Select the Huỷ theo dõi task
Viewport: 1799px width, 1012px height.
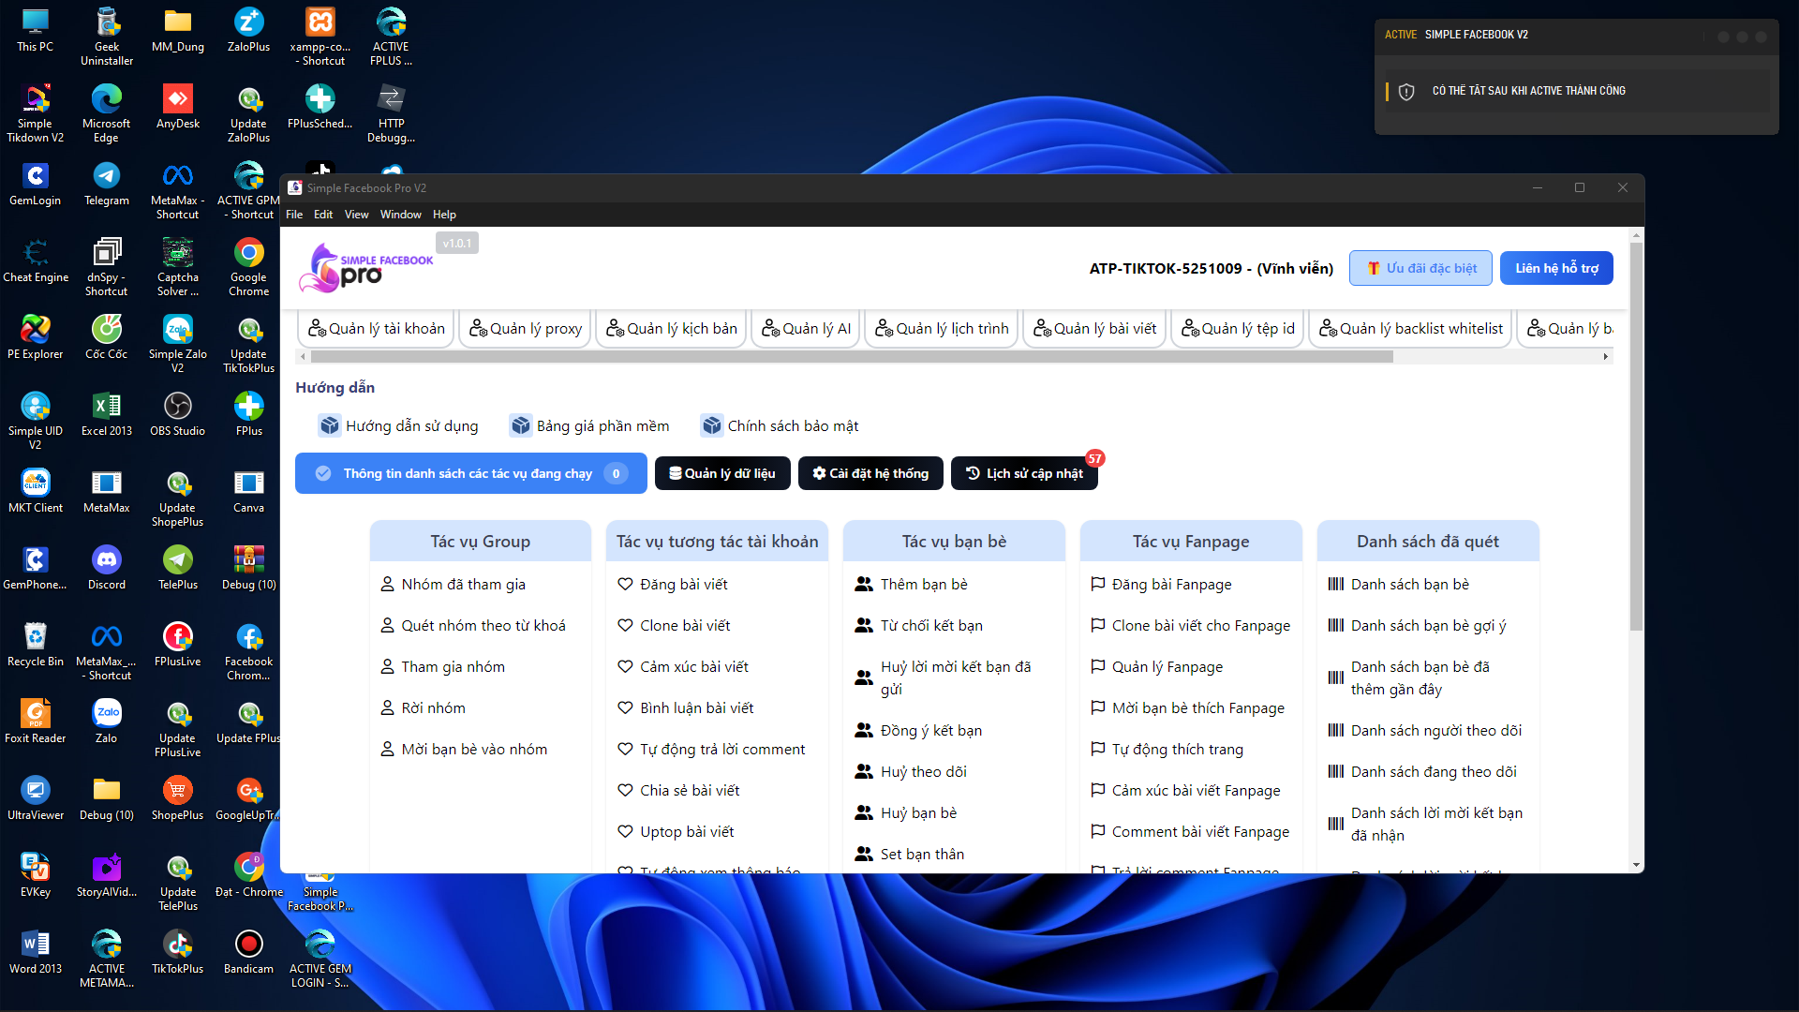pos(911,771)
